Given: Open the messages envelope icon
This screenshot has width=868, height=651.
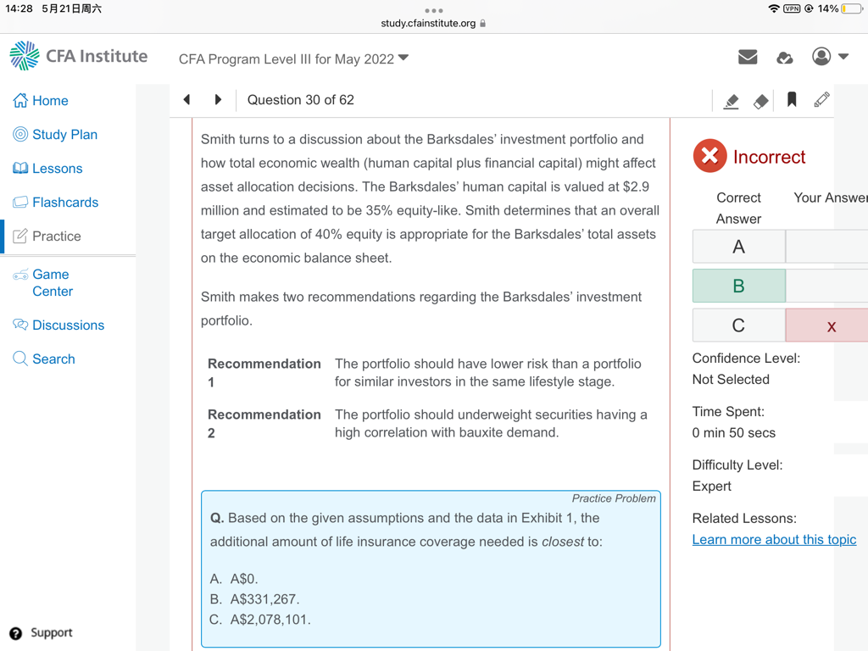Looking at the screenshot, I should pos(747,57).
